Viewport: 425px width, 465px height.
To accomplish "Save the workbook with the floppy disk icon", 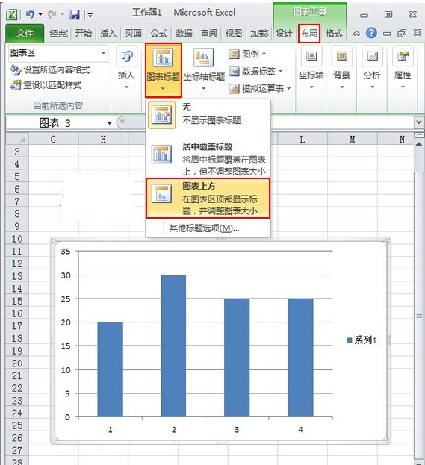I will tap(75, 14).
